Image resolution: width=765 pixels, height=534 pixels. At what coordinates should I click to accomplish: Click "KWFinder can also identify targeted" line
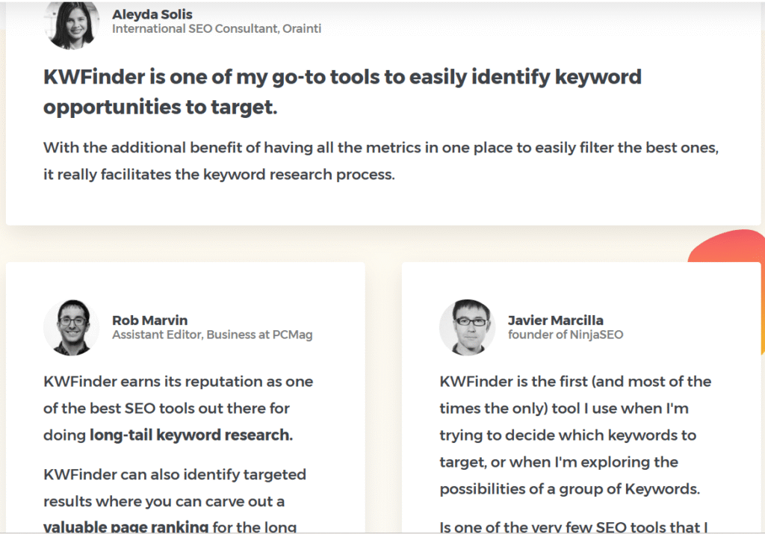coord(175,474)
